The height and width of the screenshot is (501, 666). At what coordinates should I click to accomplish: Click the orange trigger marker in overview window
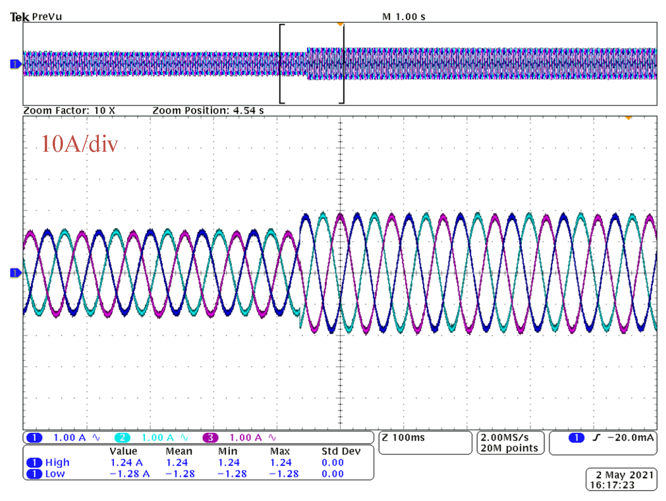coord(340,24)
